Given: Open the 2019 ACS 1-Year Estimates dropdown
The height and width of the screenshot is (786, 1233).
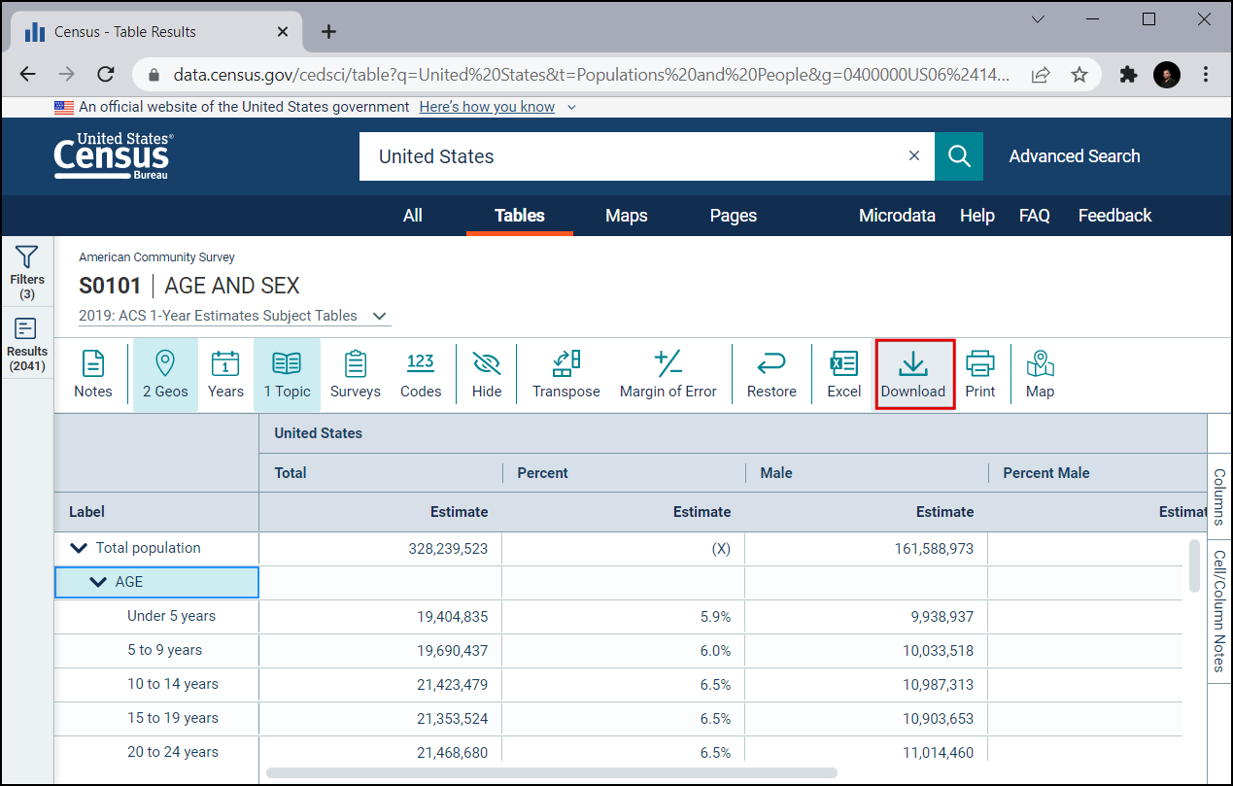Looking at the screenshot, I should point(379,316).
